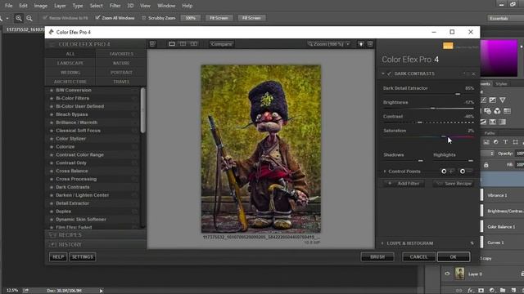Click the Photoshop adjustment layer filter icon
The image size is (524, 294).
pyautogui.click(x=496, y=142)
